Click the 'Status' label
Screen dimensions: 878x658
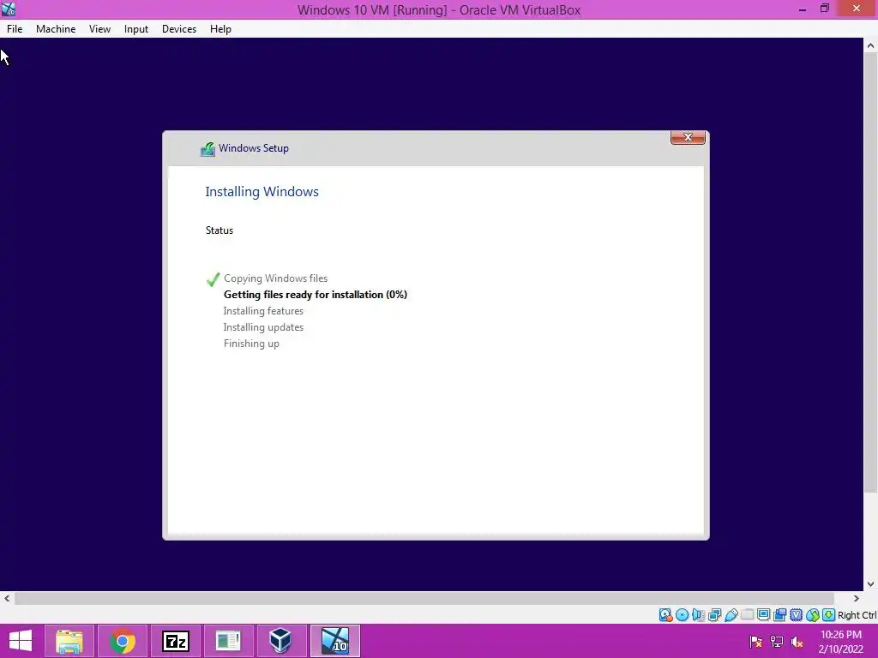219,230
